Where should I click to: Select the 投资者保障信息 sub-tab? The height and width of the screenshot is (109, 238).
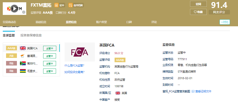coord(31,35)
